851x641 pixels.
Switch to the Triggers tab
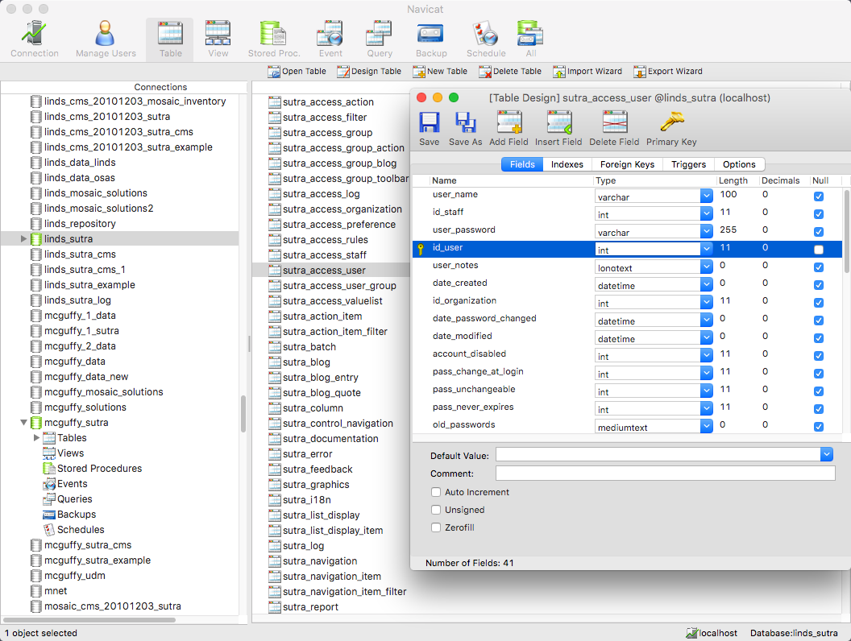coord(689,164)
